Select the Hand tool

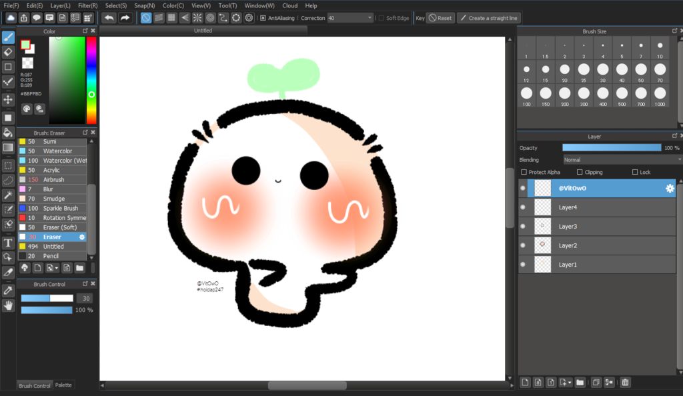pos(8,305)
